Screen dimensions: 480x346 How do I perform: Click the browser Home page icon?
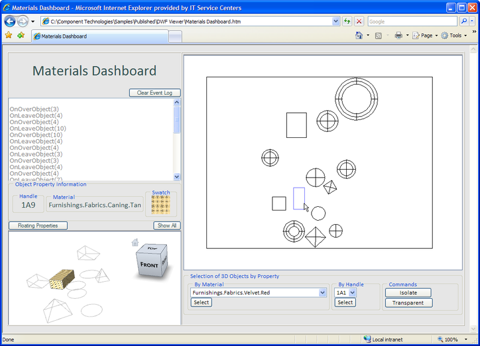359,35
